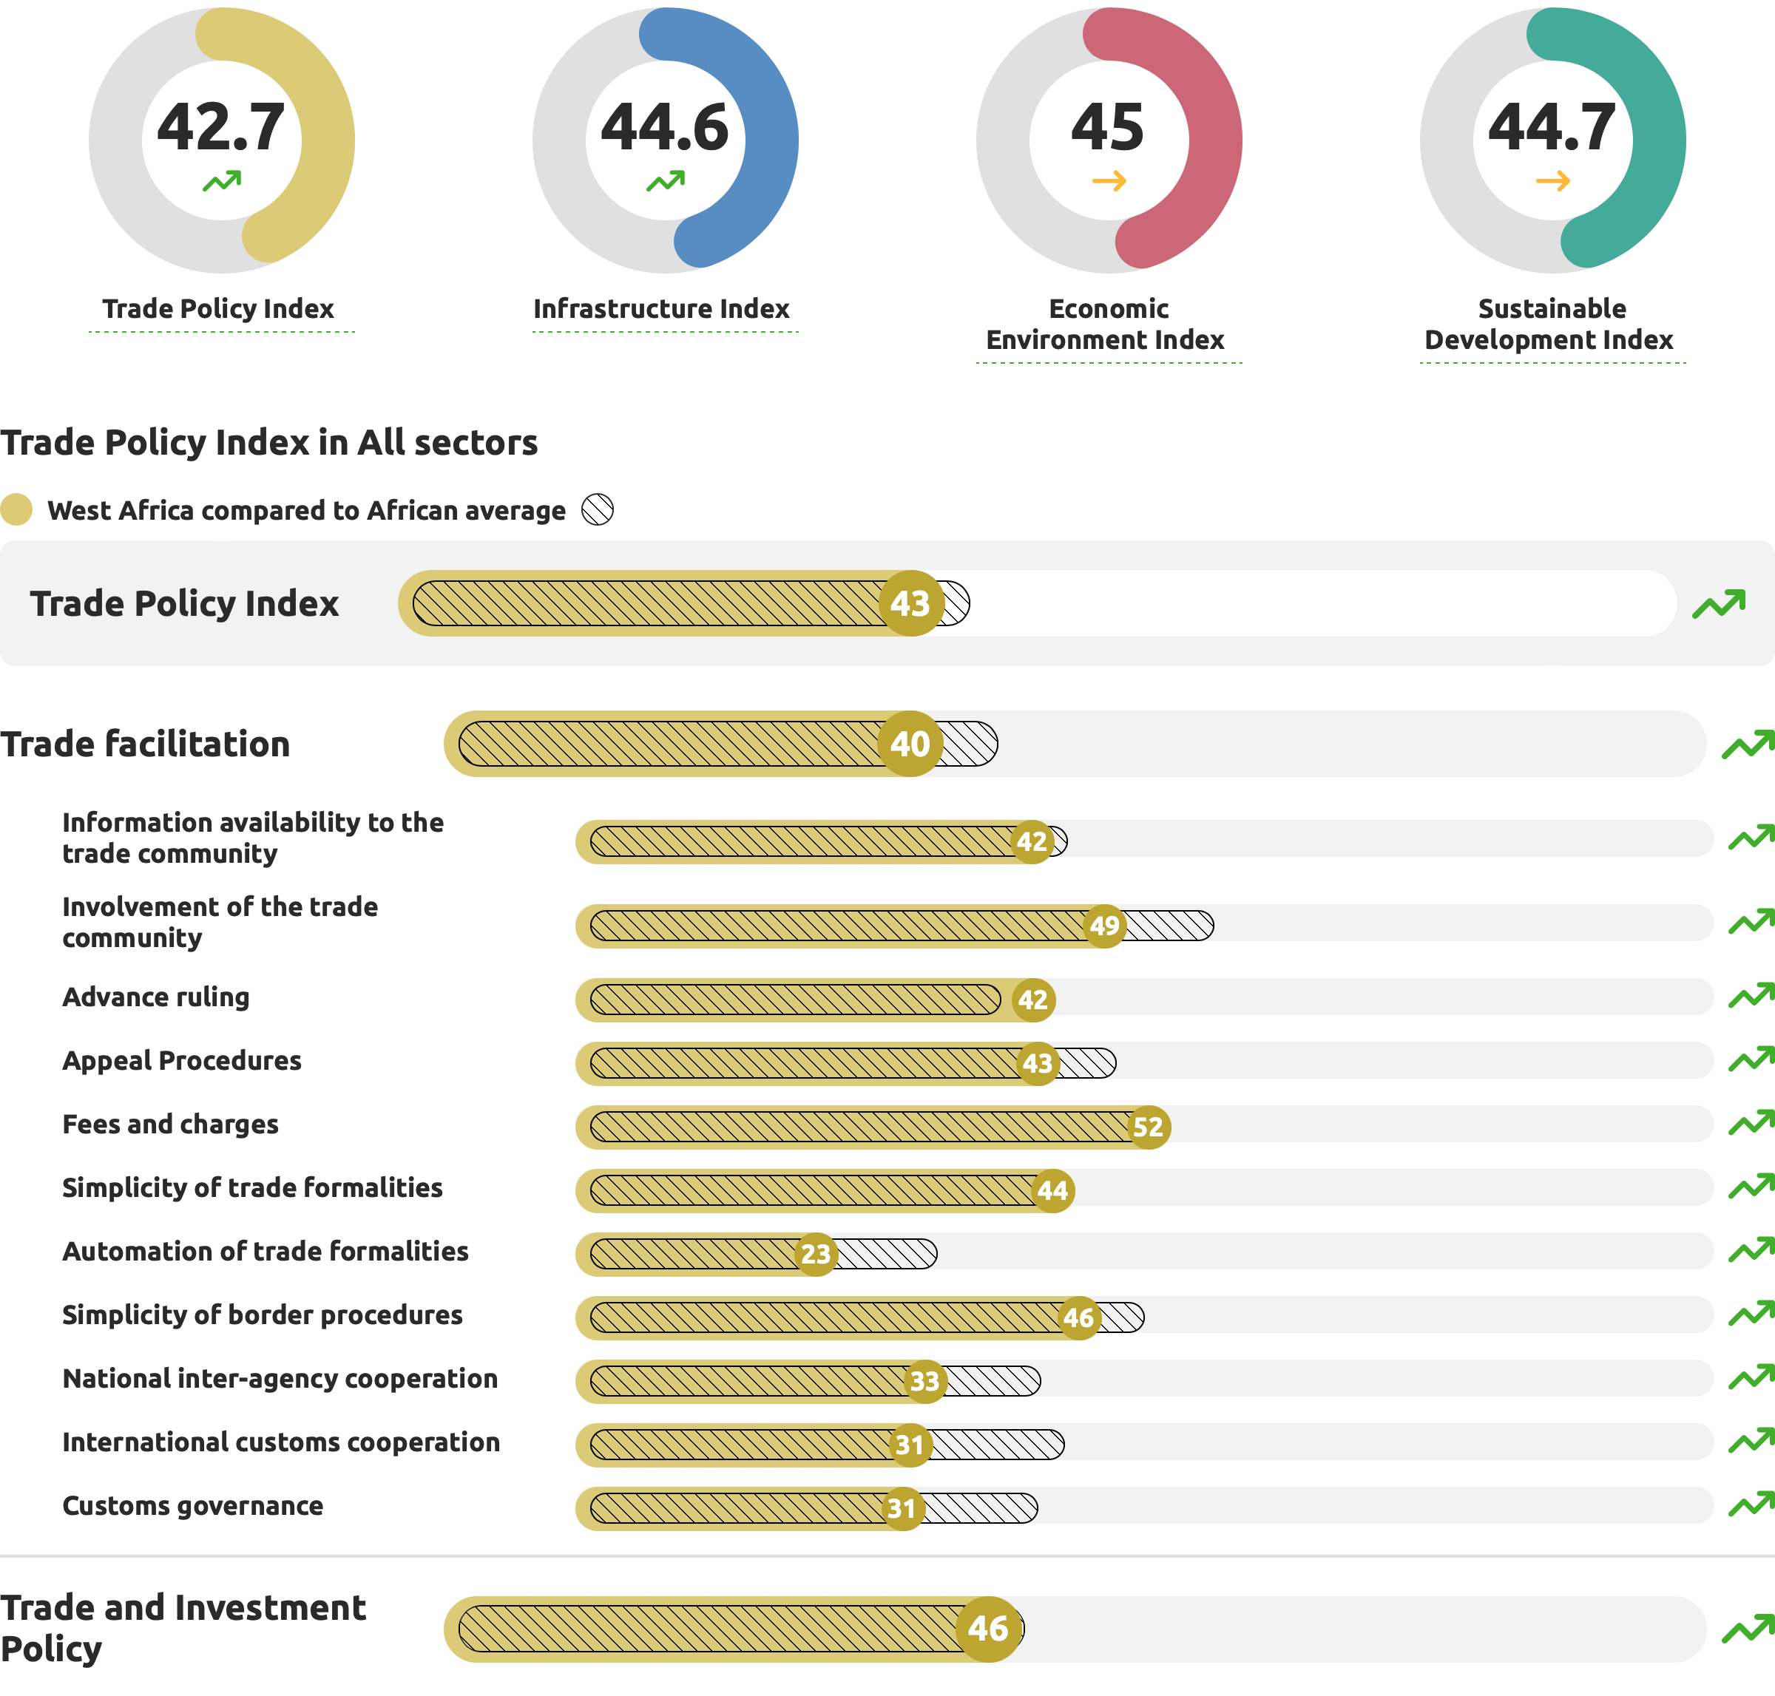Click the 23 marker on Automation bar
Image resolution: width=1775 pixels, height=1696 pixels.
[x=815, y=1253]
